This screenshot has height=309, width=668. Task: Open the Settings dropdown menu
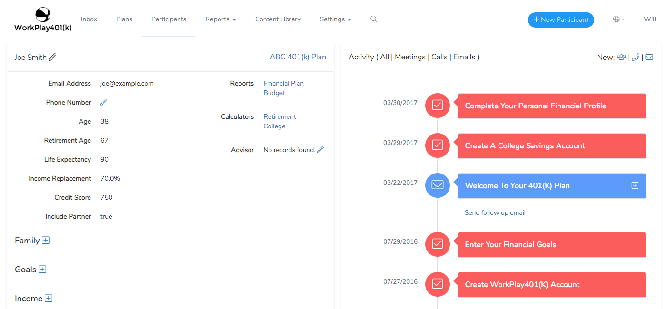coord(335,19)
